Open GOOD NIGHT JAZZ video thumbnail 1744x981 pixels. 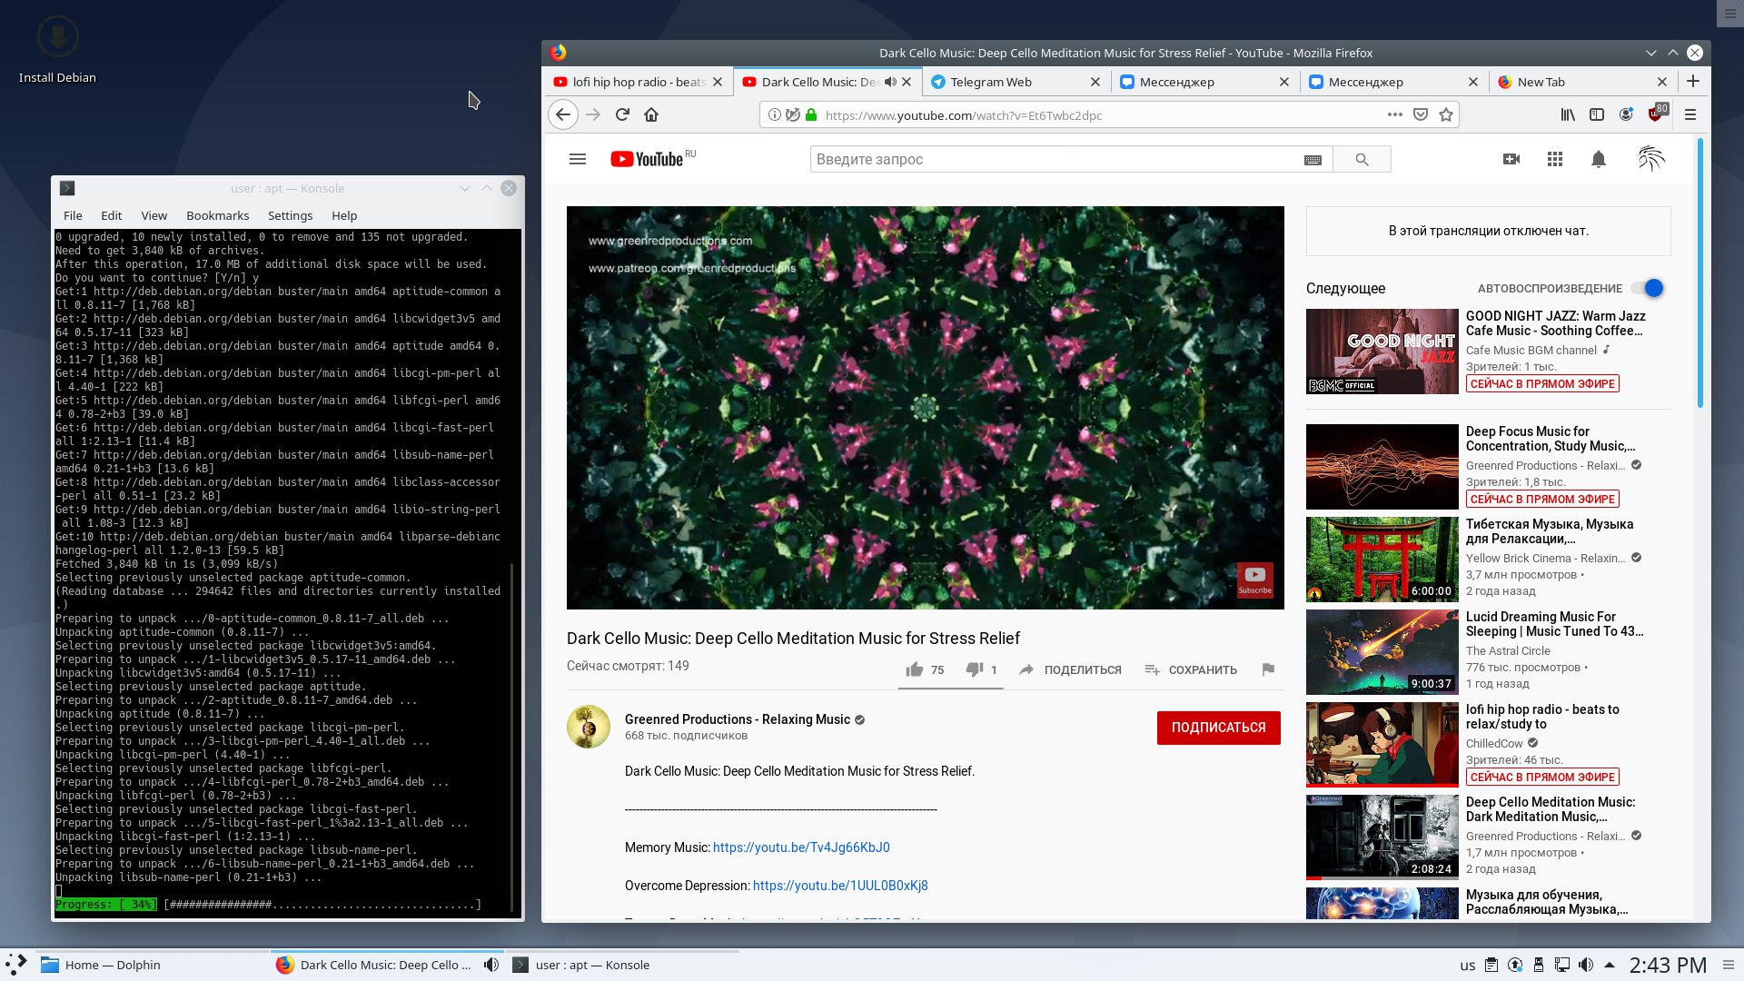[1382, 352]
